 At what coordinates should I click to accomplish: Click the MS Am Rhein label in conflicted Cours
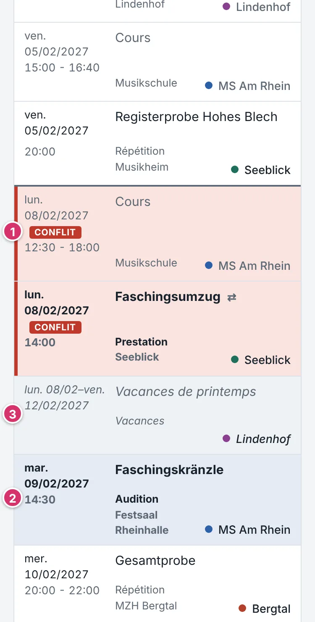[x=254, y=266]
